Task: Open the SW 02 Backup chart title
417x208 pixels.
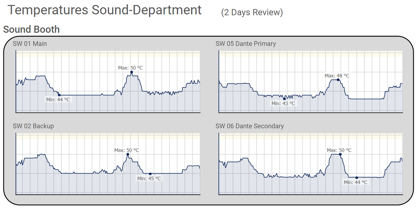Action: (x=33, y=126)
